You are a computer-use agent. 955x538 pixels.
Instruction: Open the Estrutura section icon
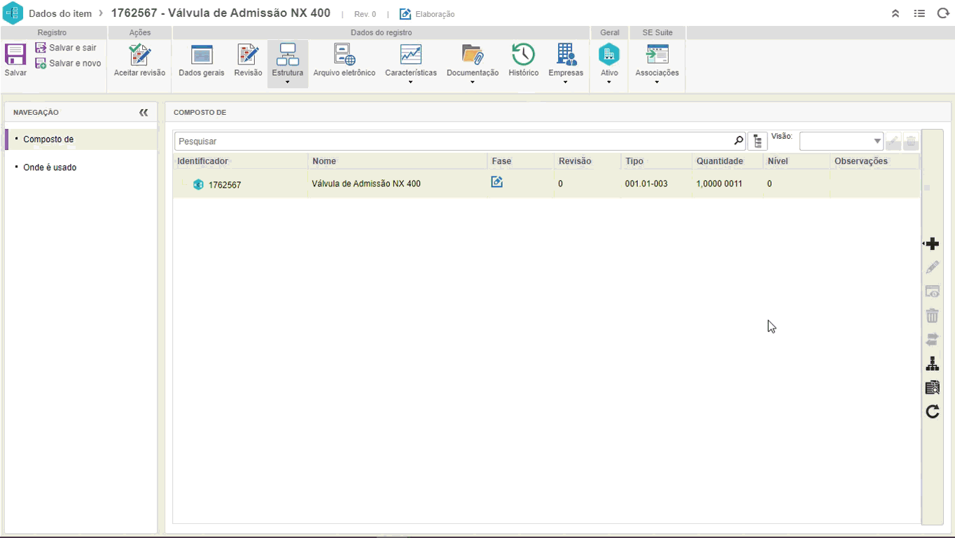click(x=288, y=55)
